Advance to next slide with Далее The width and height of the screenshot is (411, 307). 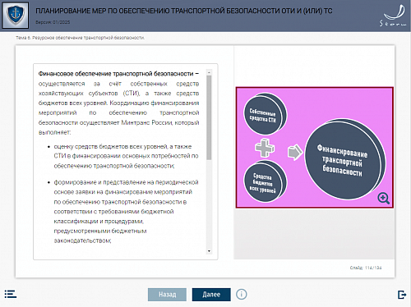(211, 295)
